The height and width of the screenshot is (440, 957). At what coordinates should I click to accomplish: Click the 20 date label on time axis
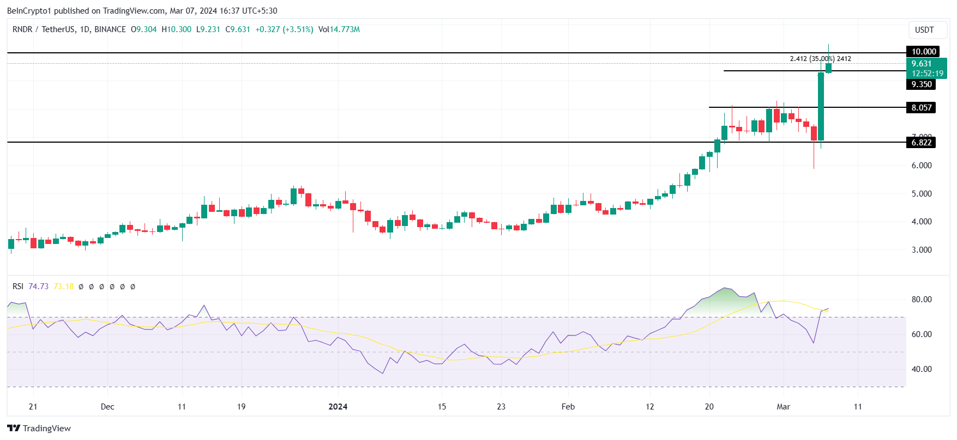click(x=709, y=407)
